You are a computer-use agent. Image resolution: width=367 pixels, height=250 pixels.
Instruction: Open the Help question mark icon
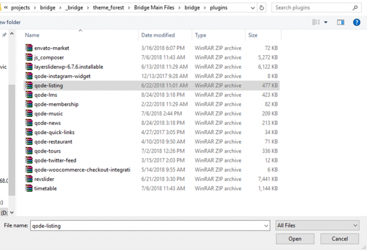click(357, 22)
